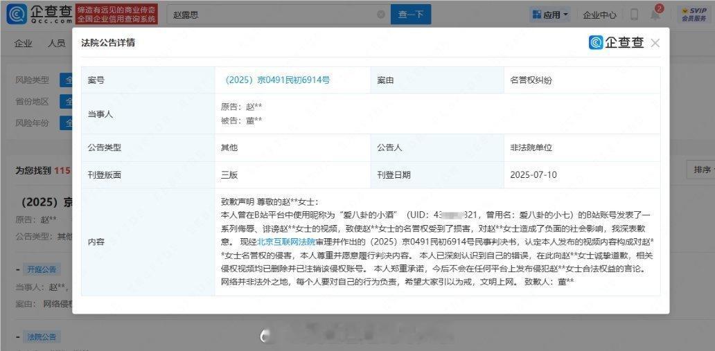Click the red slogan banner beside logo
This screenshot has width=715, height=351.
(x=116, y=15)
